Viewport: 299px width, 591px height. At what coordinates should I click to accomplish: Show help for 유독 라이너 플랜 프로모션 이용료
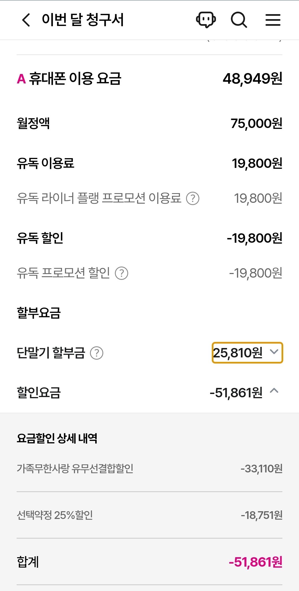[x=193, y=198]
